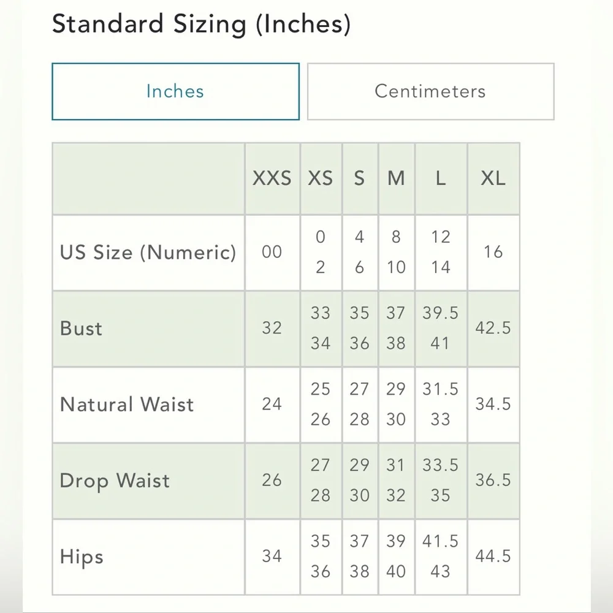
Task: Click the S size column header
Action: pos(360,178)
